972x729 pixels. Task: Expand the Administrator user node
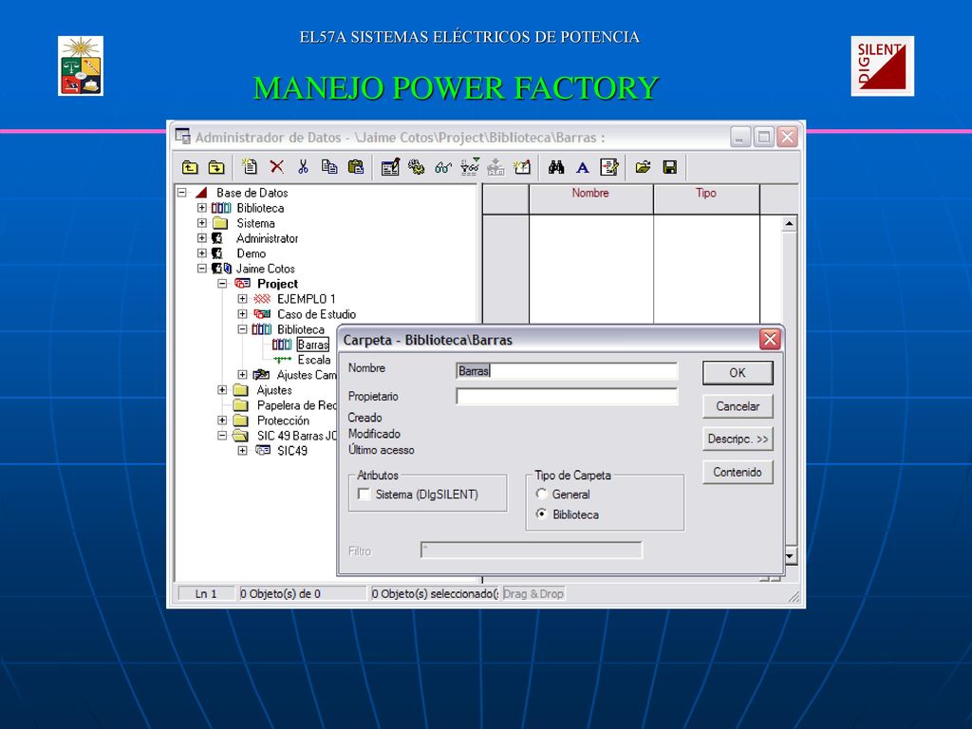tap(201, 238)
